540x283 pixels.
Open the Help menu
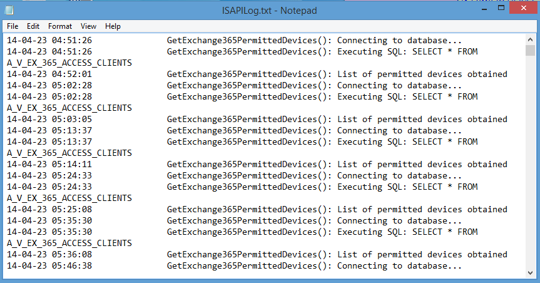coord(113,26)
